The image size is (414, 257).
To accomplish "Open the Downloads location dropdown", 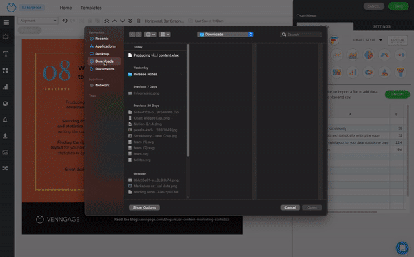I will click(226, 35).
